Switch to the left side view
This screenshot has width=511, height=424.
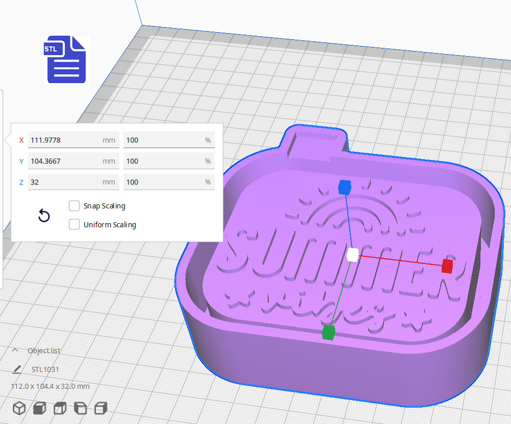pos(80,408)
